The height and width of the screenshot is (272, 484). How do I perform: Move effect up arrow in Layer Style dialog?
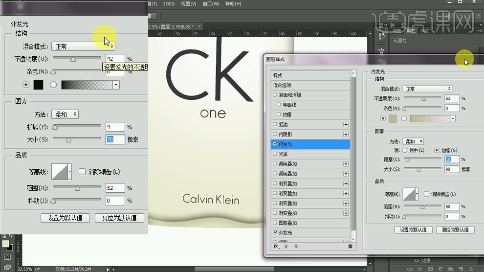[286, 246]
